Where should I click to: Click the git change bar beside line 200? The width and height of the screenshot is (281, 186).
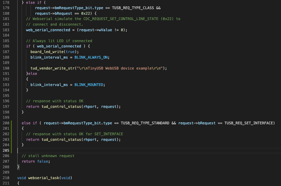[12, 123]
